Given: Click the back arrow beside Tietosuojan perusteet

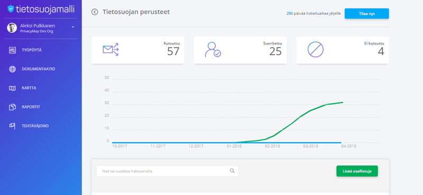Looking at the screenshot, I should coord(95,12).
